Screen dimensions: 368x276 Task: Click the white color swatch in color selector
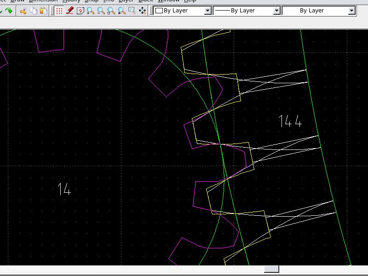click(160, 10)
